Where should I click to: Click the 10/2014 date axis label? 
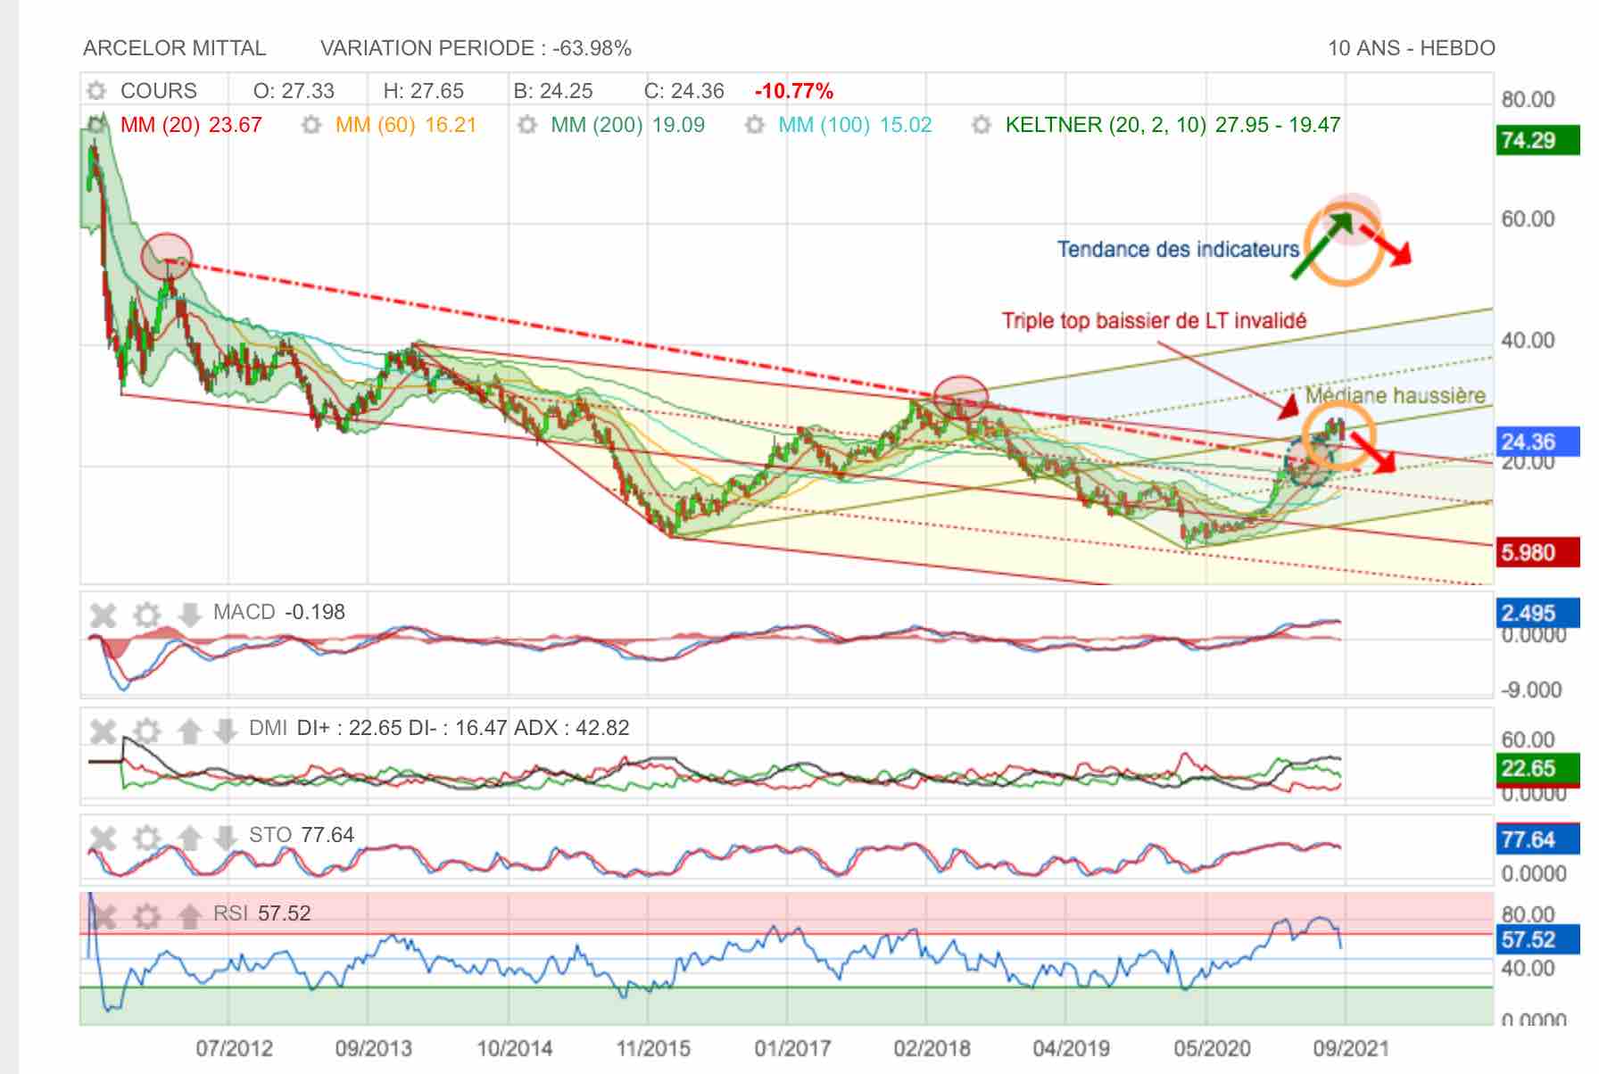514,1048
